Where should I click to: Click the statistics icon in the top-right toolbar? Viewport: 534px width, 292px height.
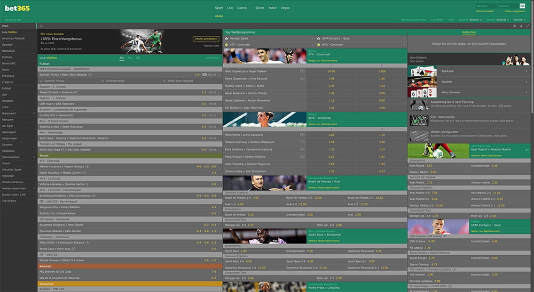(521, 26)
